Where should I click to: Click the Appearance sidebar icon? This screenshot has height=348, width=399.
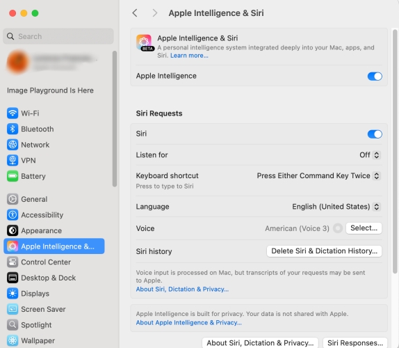[x=13, y=230]
